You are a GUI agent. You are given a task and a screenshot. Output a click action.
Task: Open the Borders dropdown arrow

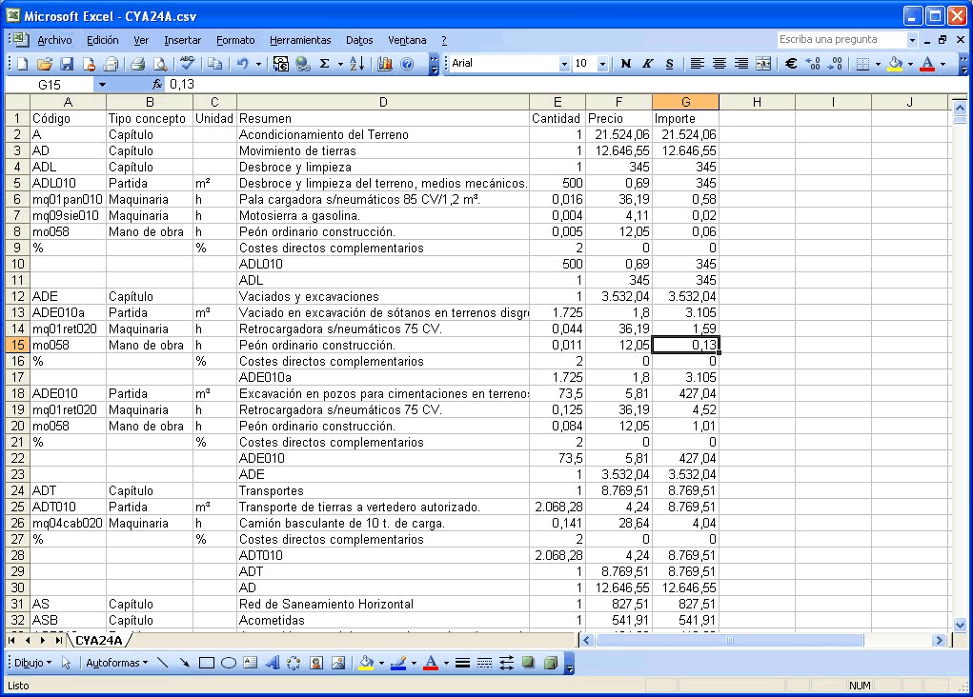(878, 63)
